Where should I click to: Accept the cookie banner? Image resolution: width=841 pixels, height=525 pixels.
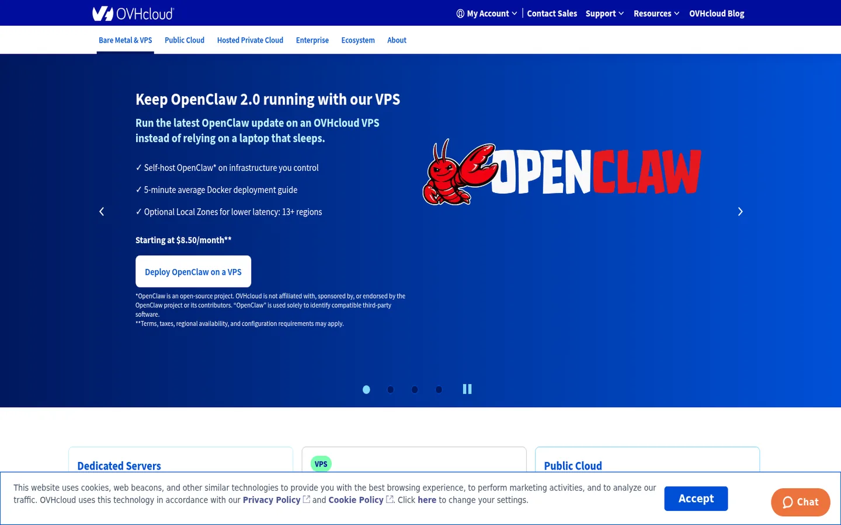click(x=696, y=499)
